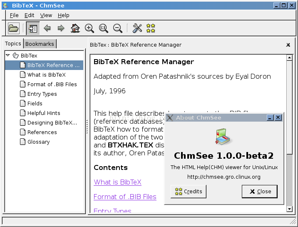Open the 'Fields' topic

[35, 103]
